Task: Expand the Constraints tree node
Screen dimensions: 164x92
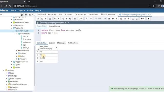Action: coord(17,51)
